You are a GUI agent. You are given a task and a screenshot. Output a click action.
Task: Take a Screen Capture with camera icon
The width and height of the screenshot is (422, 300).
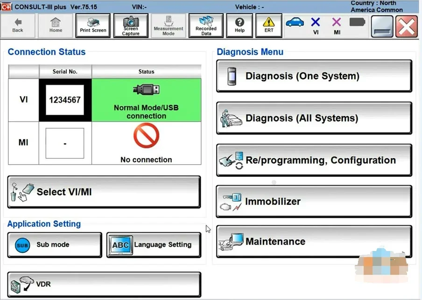click(131, 26)
